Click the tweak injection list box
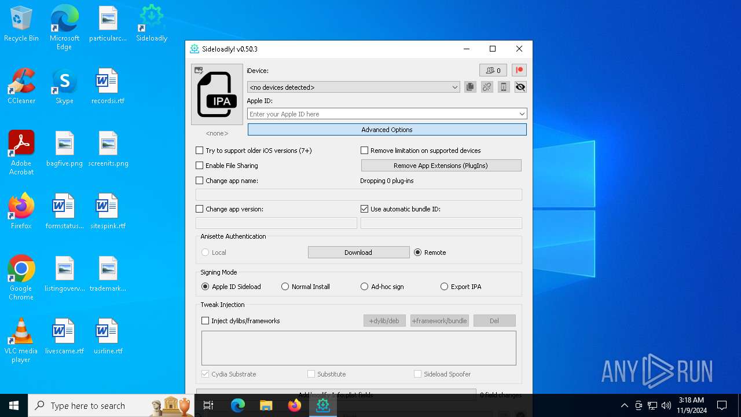 [x=359, y=348]
